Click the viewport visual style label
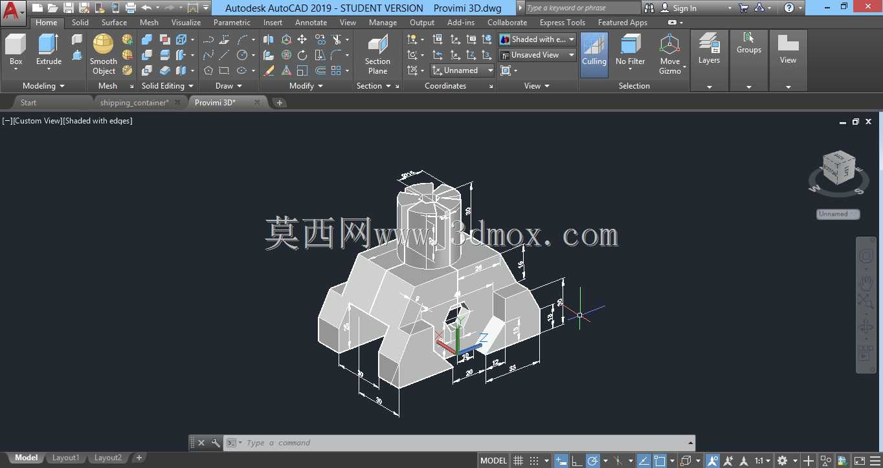Viewport: 883px width, 468px height. pyautogui.click(x=98, y=121)
